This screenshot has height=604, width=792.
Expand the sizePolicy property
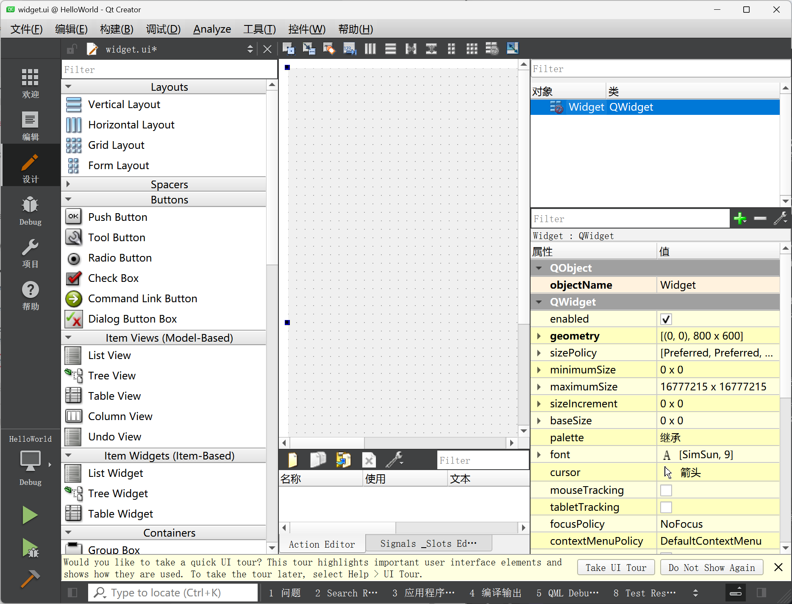coord(539,353)
